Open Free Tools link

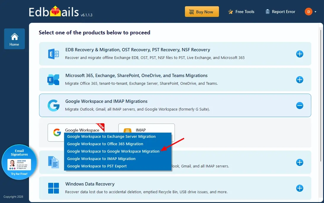click(241, 12)
